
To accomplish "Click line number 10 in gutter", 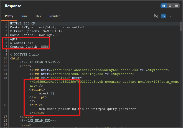I will point(5,58).
